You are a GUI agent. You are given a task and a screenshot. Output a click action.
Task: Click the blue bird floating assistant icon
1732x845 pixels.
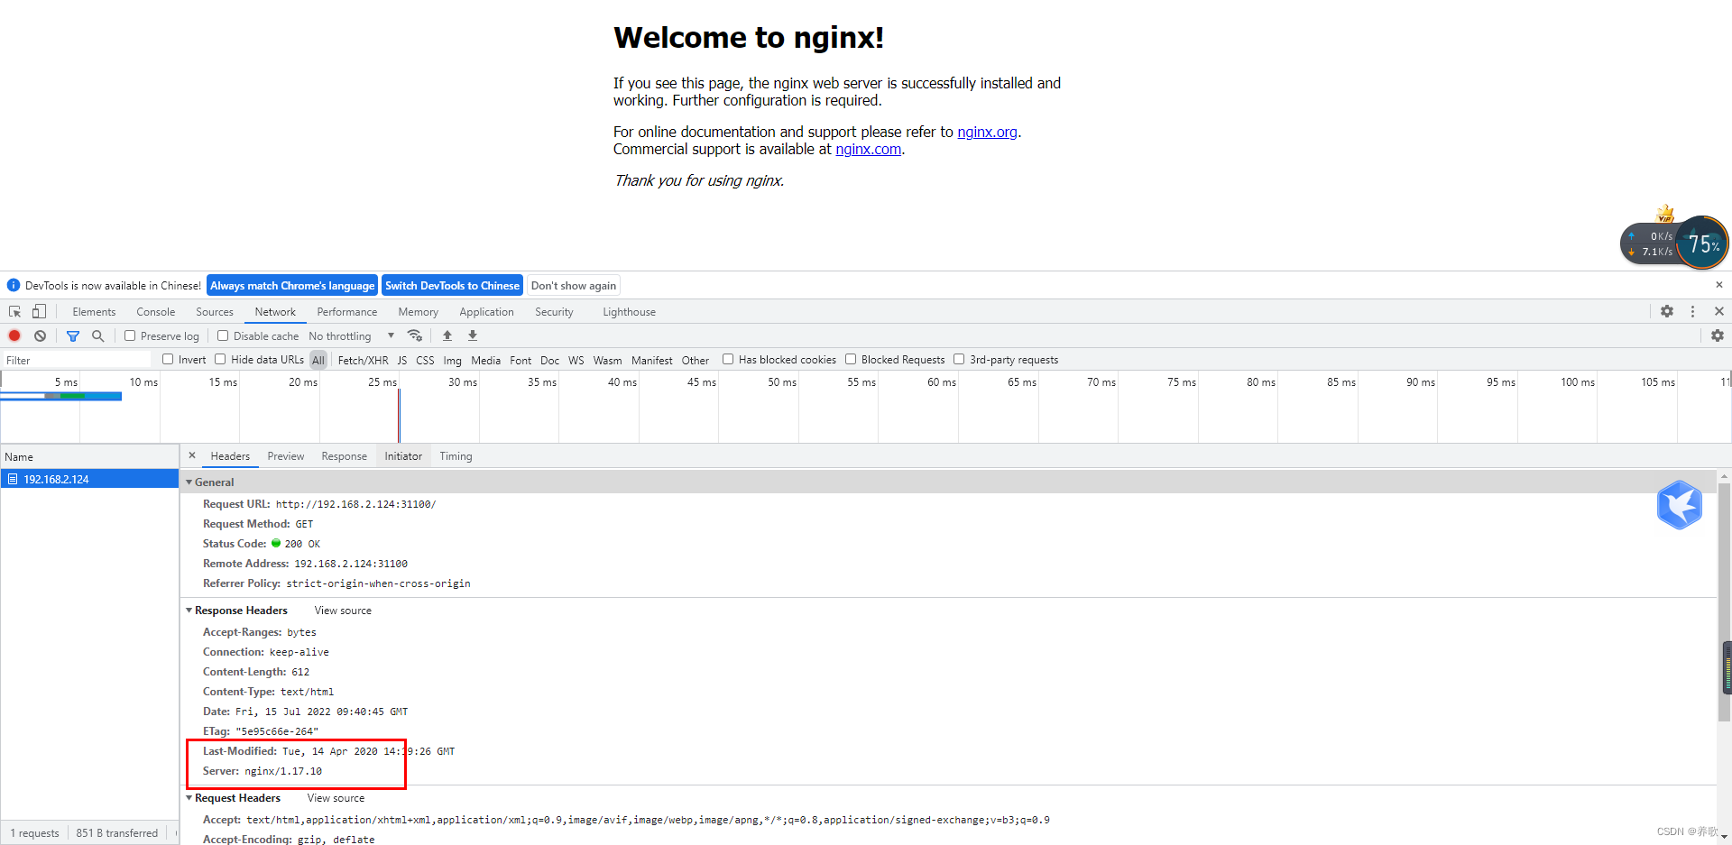pos(1680,505)
